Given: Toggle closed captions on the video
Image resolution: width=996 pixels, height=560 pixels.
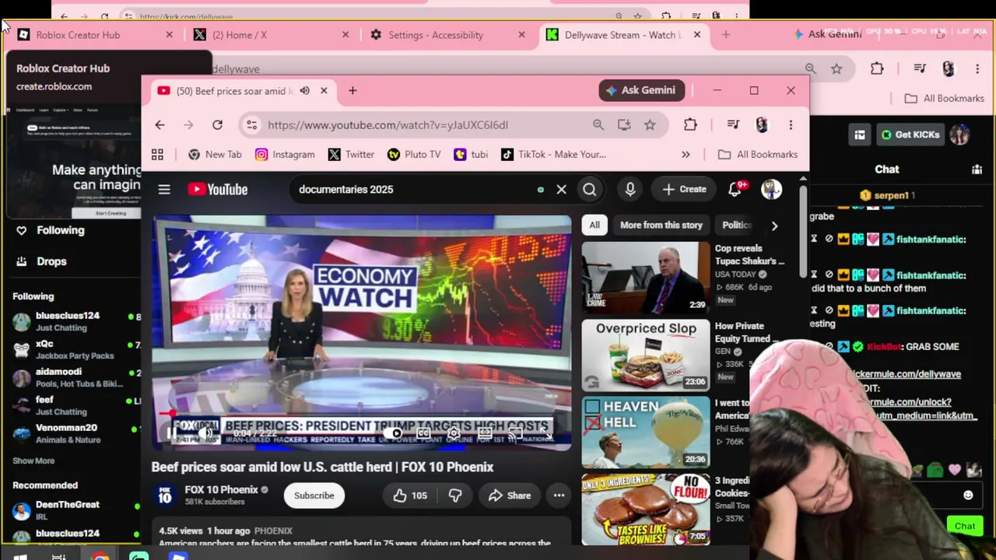Looking at the screenshot, I should (x=423, y=433).
